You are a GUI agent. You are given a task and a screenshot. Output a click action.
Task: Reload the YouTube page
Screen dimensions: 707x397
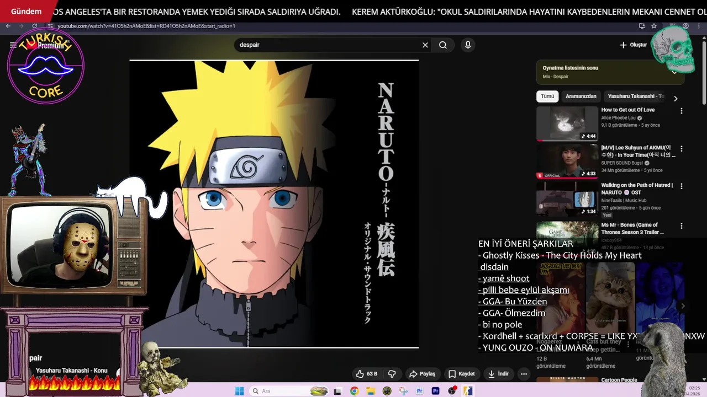34,26
